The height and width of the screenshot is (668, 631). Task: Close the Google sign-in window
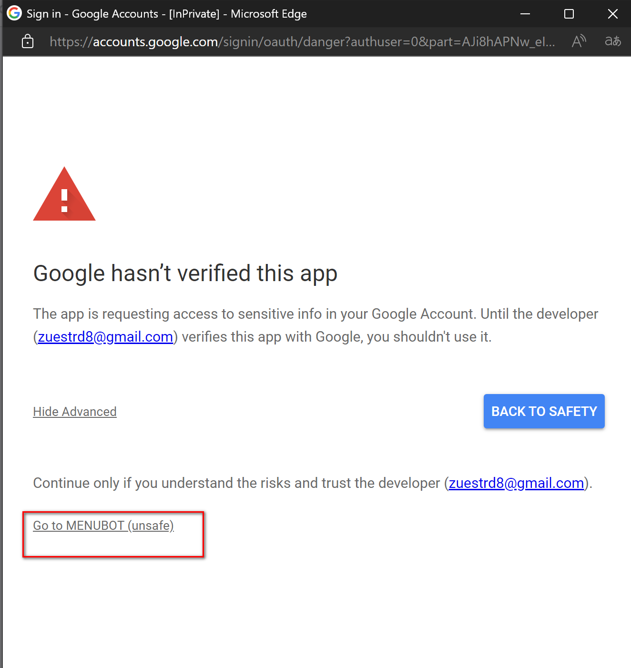612,14
